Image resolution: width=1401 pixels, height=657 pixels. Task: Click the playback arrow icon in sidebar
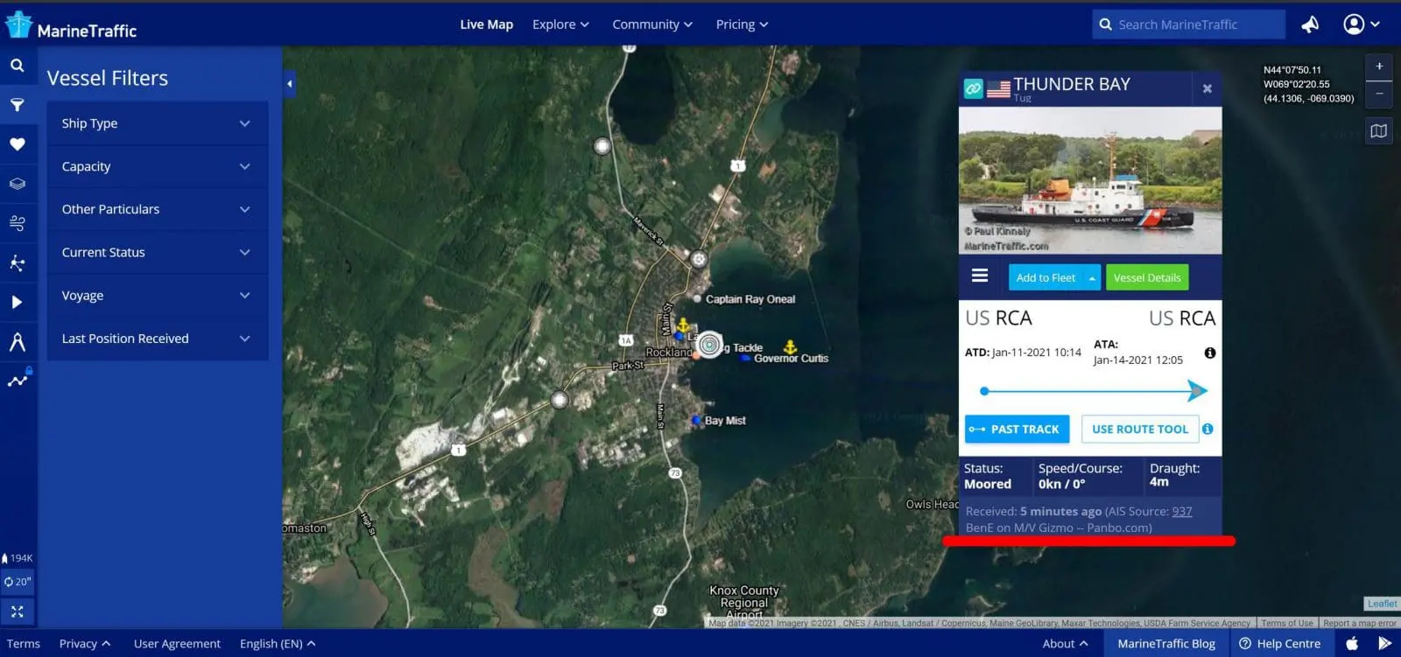coord(18,302)
